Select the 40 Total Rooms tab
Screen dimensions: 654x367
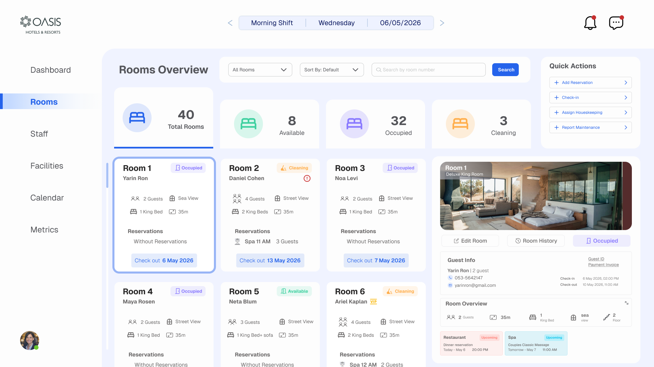(x=163, y=118)
